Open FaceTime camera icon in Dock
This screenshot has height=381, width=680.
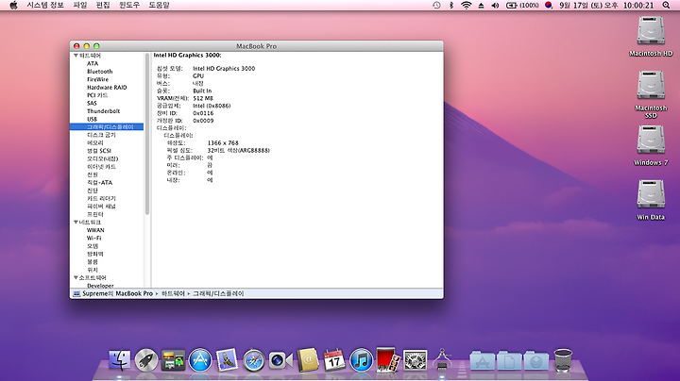coord(280,360)
